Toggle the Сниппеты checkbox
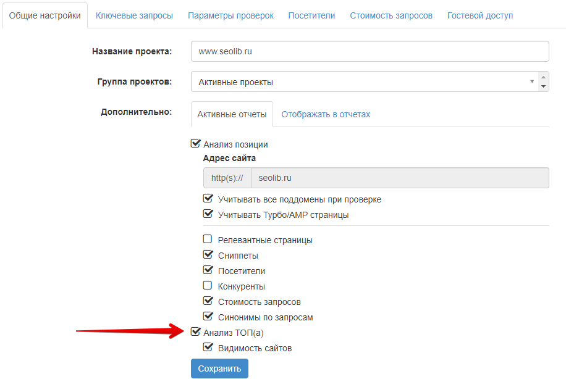 pyautogui.click(x=208, y=255)
